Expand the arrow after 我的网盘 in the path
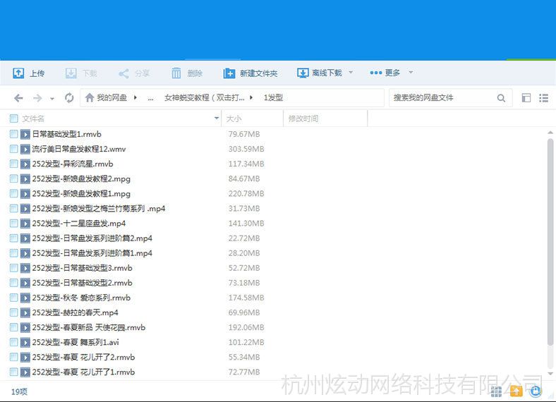This screenshot has width=556, height=402. 135,97
